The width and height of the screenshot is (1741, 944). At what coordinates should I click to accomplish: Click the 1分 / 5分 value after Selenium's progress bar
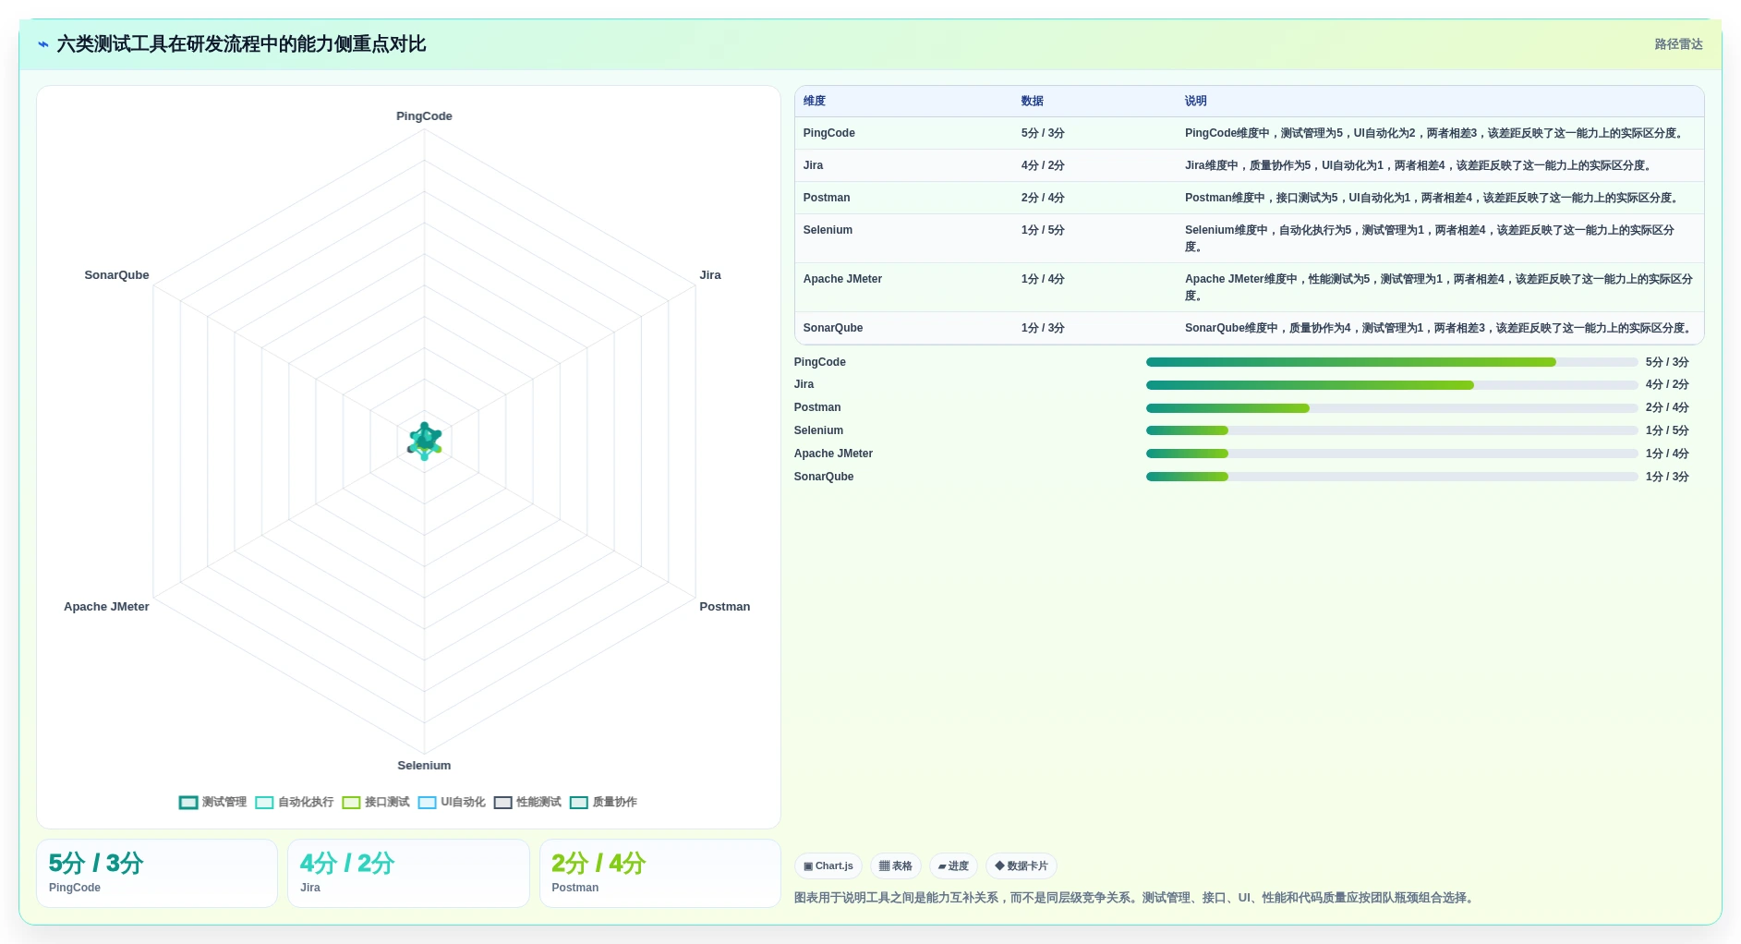(x=1667, y=430)
